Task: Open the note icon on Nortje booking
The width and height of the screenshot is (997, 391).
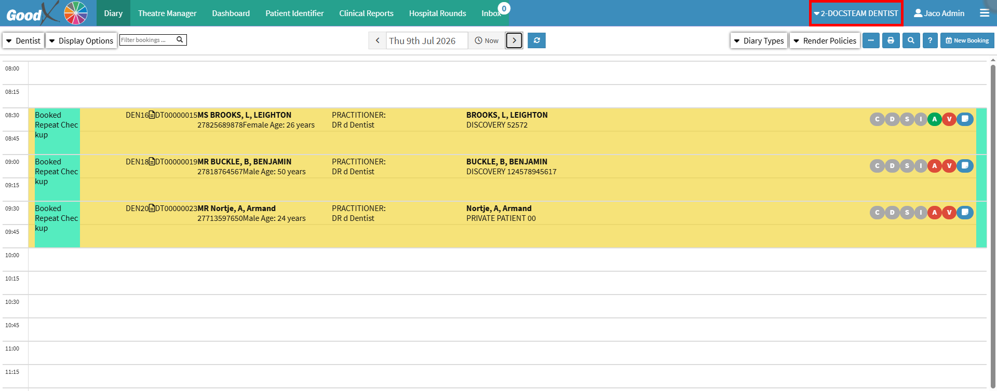Action: click(965, 213)
